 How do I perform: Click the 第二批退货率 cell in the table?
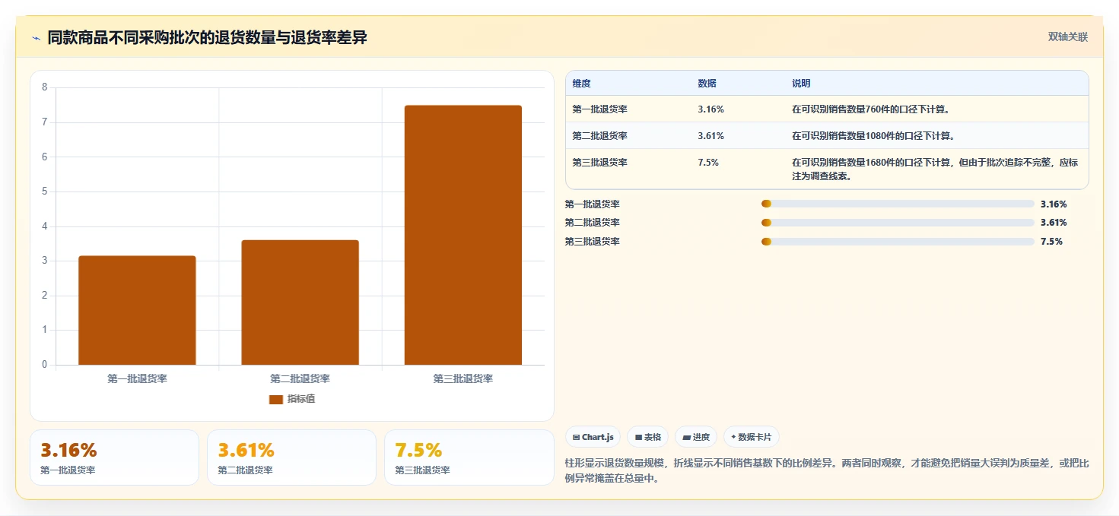tap(600, 136)
